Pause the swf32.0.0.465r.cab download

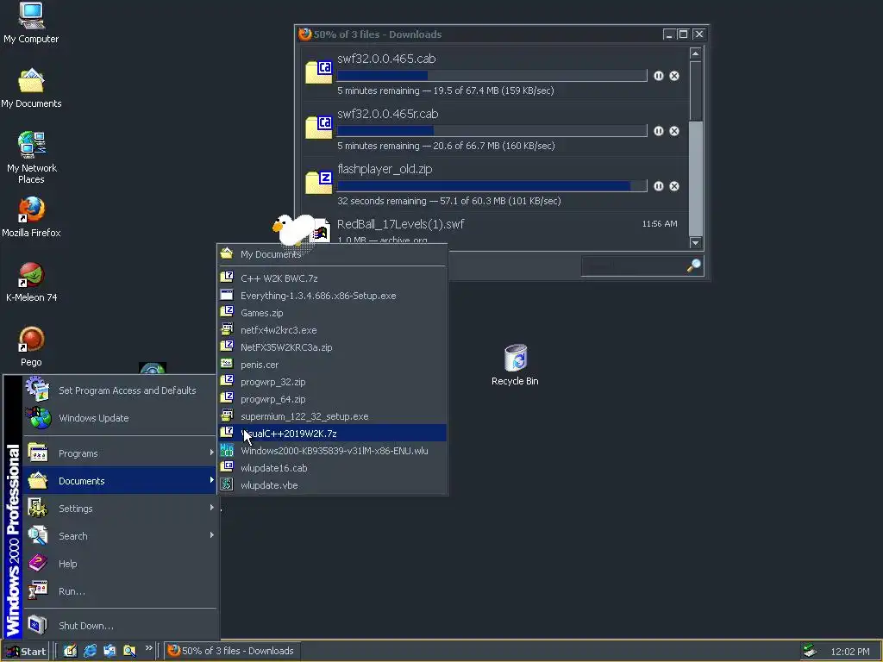tap(658, 131)
